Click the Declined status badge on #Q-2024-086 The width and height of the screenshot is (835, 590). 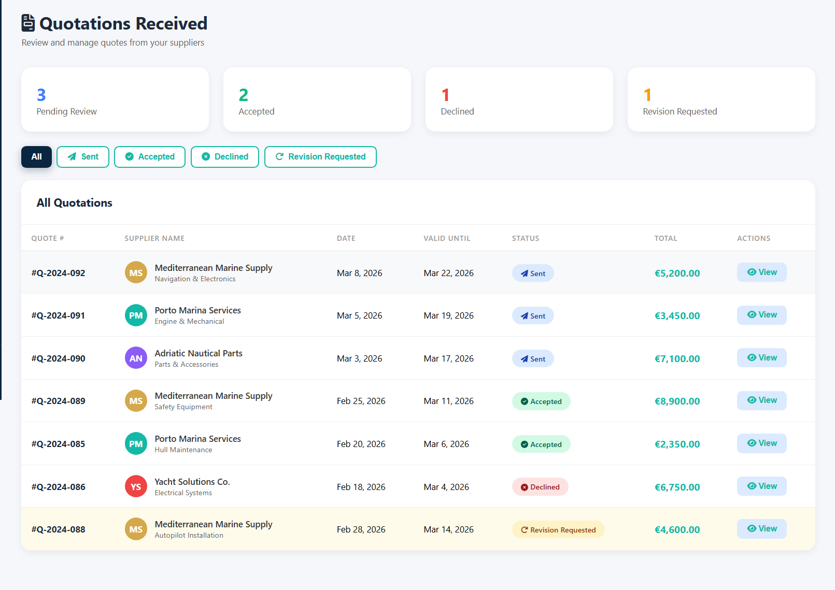540,487
